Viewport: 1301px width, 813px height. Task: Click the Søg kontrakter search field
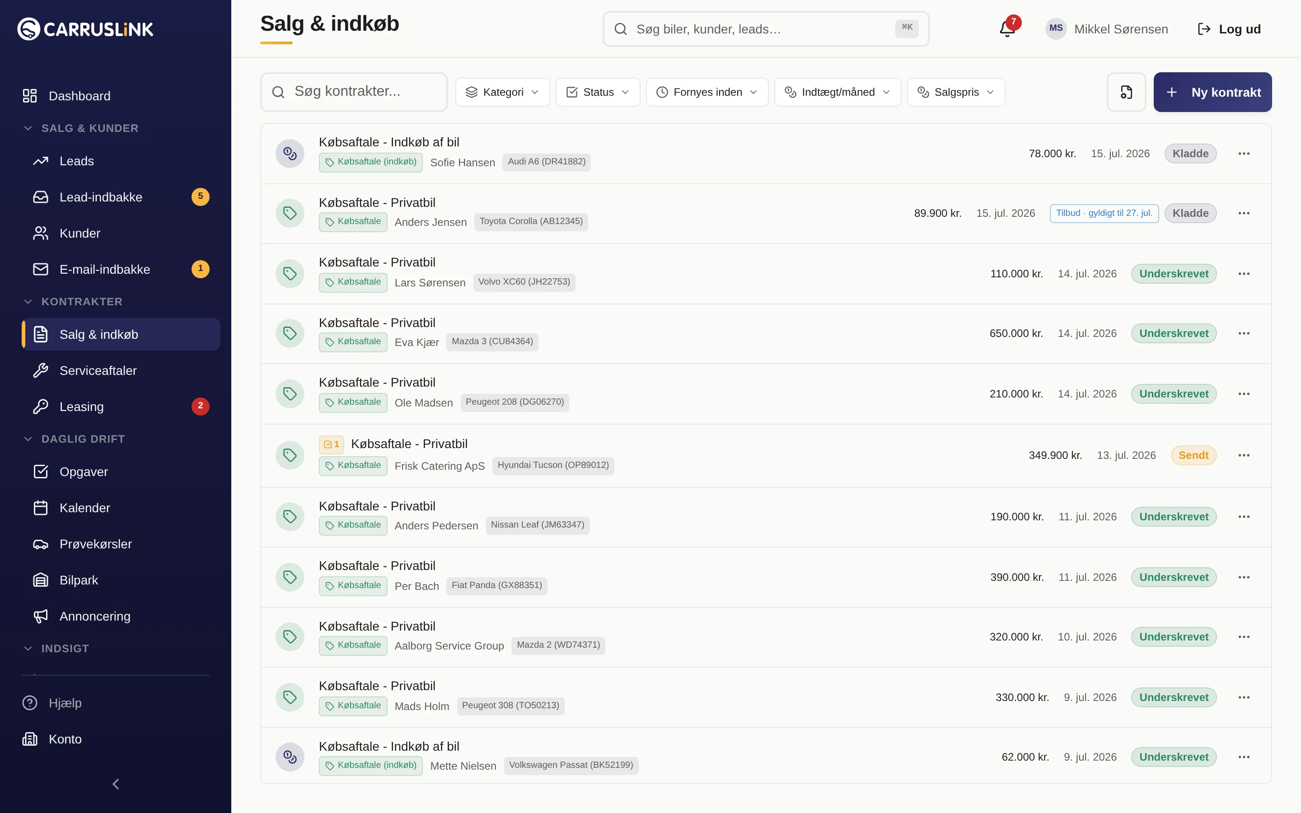click(354, 92)
